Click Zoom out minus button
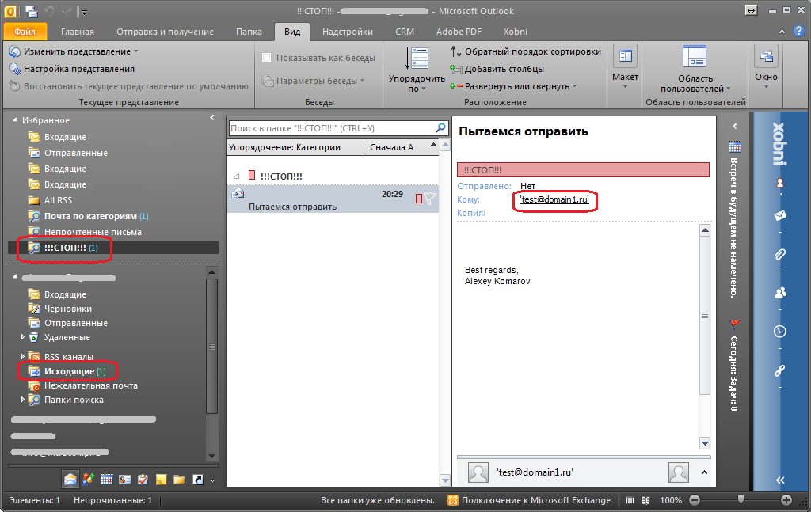The height and width of the screenshot is (512, 811). [695, 500]
